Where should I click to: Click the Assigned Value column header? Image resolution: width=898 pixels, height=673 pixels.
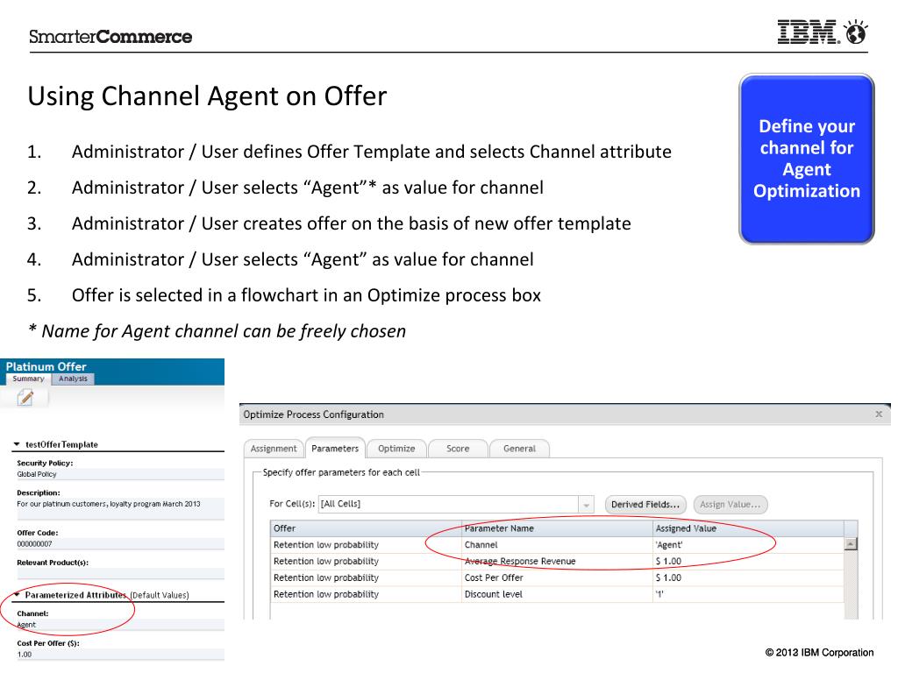pyautogui.click(x=748, y=528)
